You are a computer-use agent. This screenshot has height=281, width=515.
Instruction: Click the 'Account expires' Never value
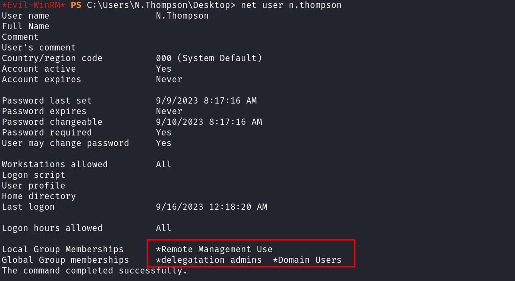[169, 80]
